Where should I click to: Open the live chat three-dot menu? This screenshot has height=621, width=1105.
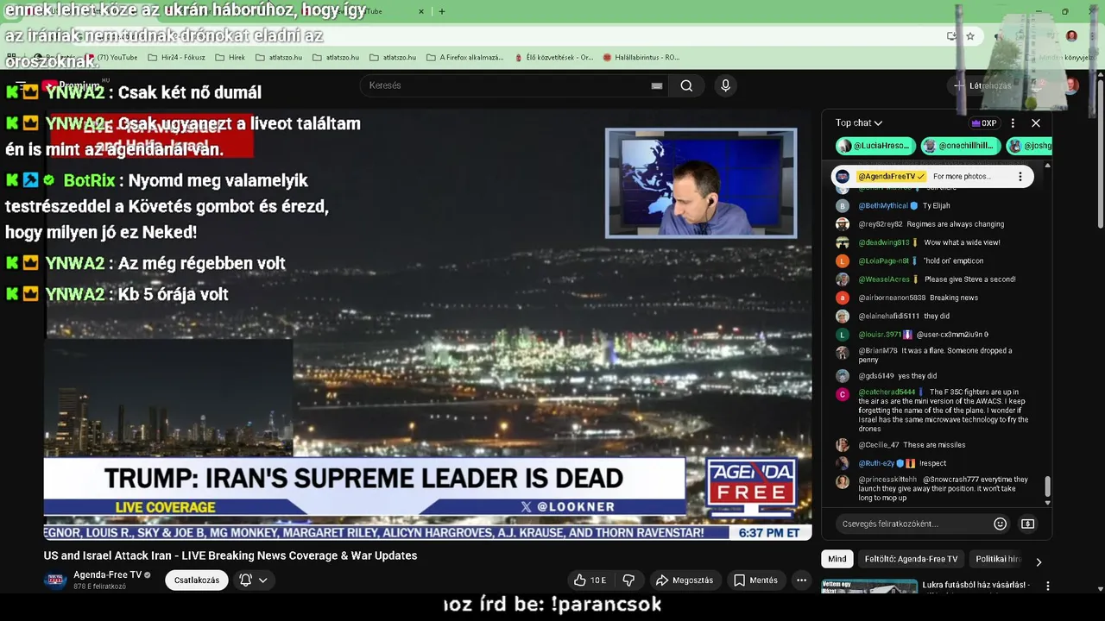pyautogui.click(x=1013, y=123)
